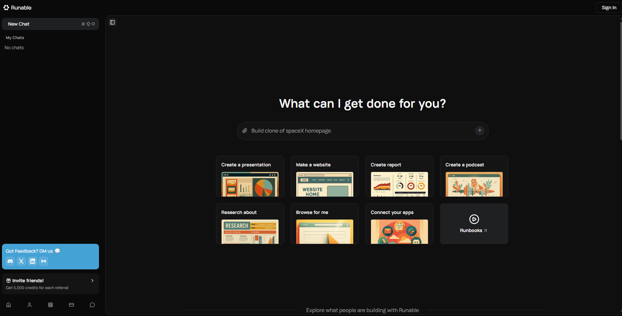Click the Gmail feedback icon
Viewport: 622px width, 316px height.
tap(44, 261)
